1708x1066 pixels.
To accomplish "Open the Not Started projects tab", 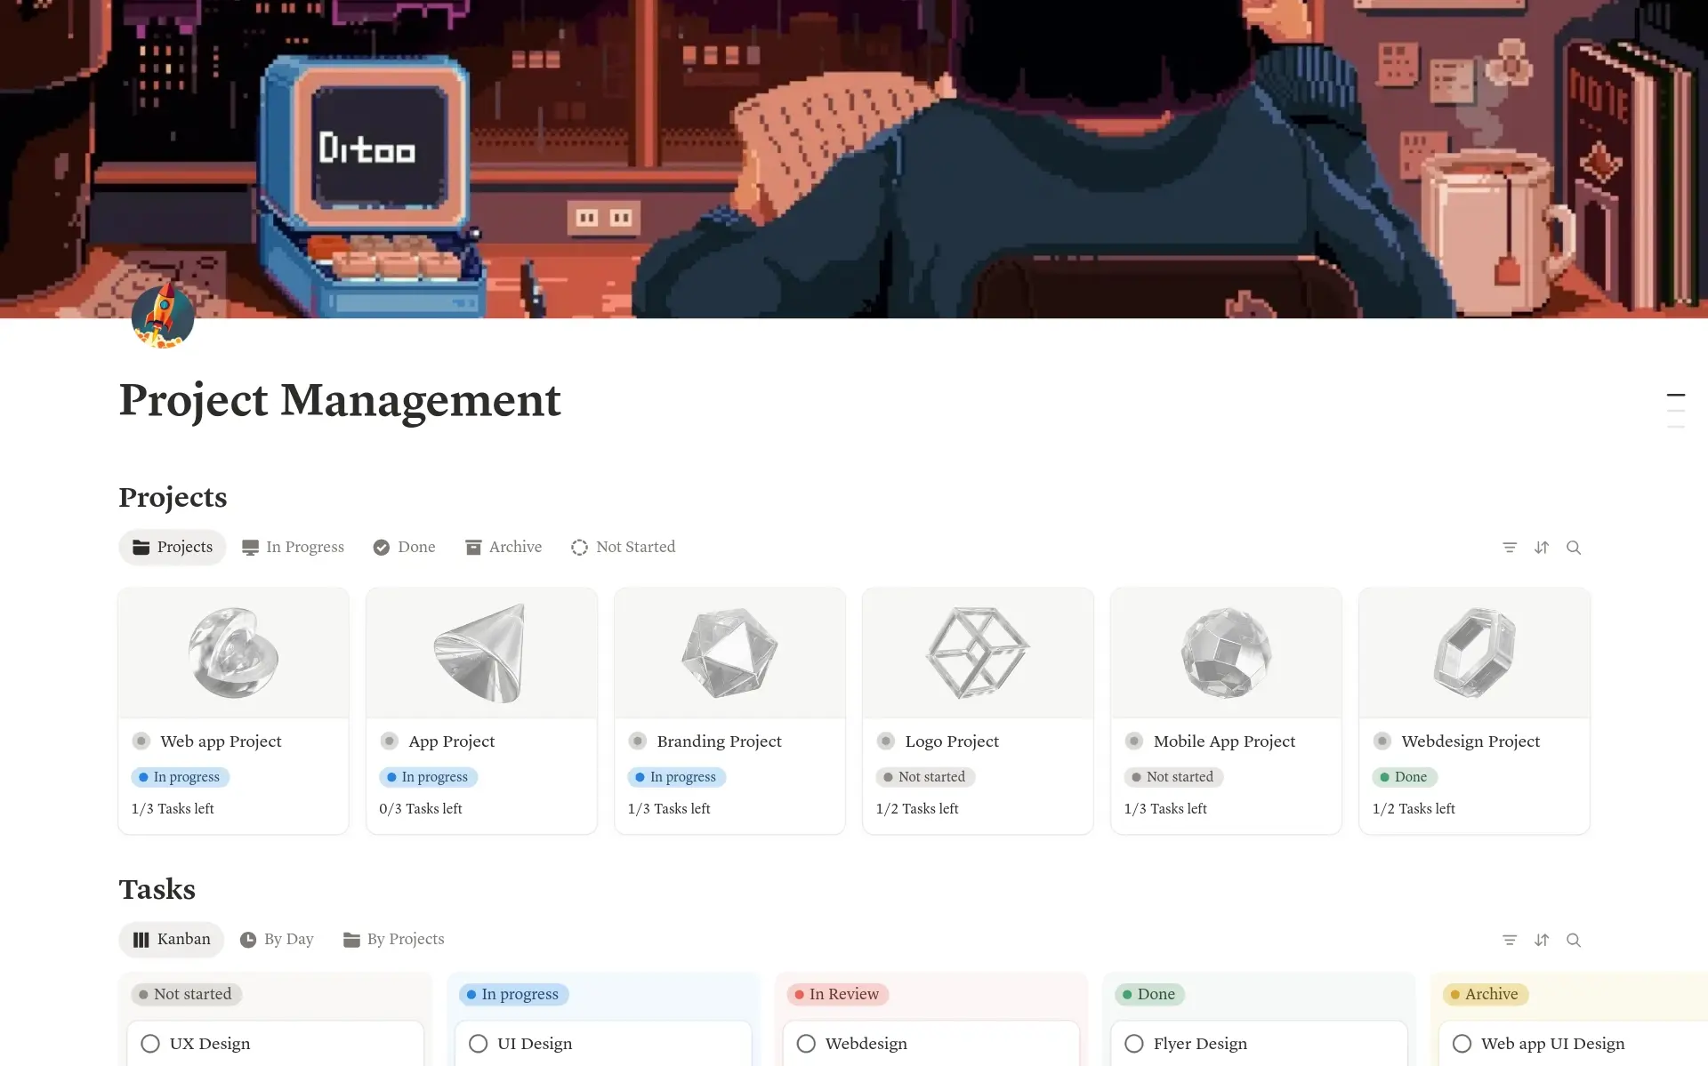I will pyautogui.click(x=624, y=548).
